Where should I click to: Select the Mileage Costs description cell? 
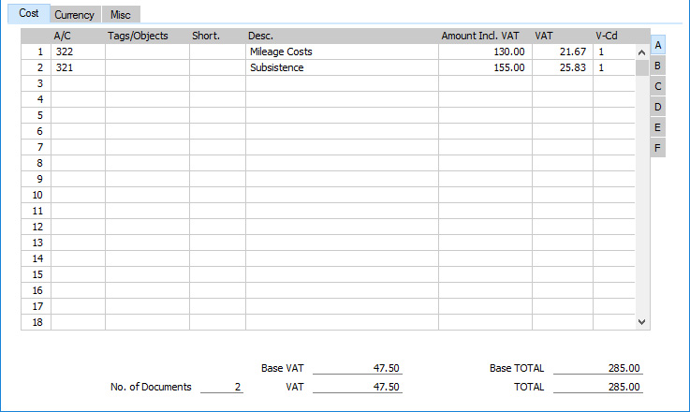pyautogui.click(x=342, y=51)
